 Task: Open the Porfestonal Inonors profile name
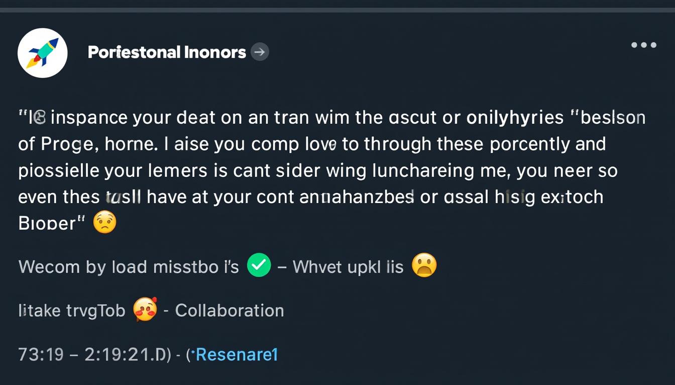[167, 52]
